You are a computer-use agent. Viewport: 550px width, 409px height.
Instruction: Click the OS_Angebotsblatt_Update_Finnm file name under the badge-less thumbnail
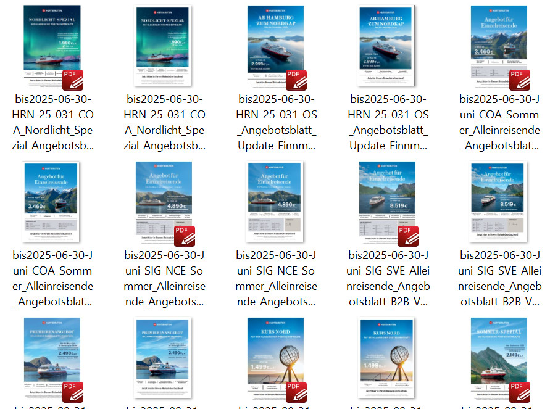(x=388, y=122)
